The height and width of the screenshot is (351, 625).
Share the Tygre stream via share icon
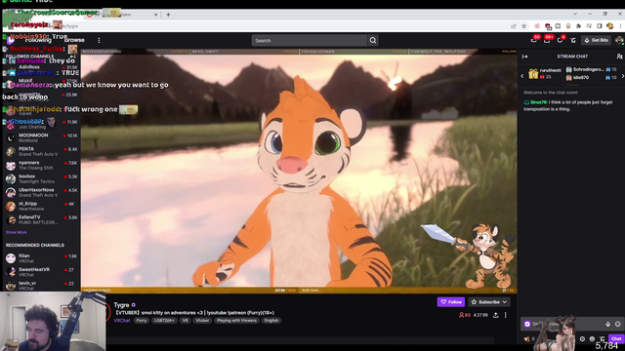click(x=495, y=315)
